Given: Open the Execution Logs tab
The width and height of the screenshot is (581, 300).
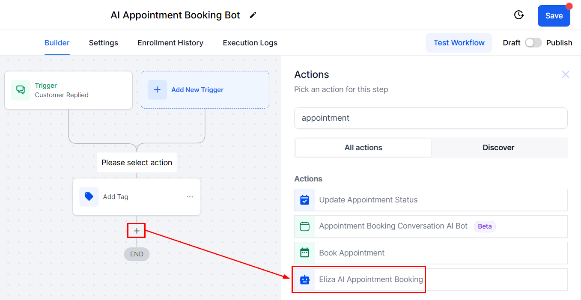Looking at the screenshot, I should click(250, 43).
